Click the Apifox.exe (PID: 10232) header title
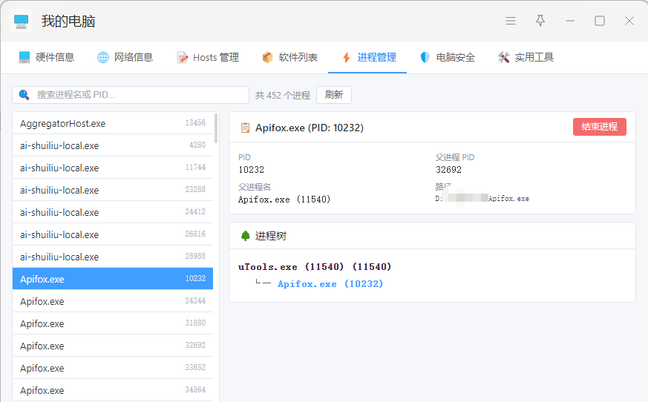 pyautogui.click(x=310, y=128)
